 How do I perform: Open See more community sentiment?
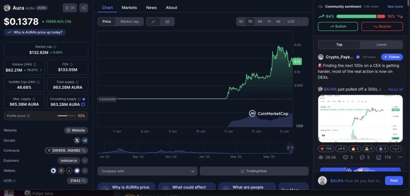(x=395, y=6)
